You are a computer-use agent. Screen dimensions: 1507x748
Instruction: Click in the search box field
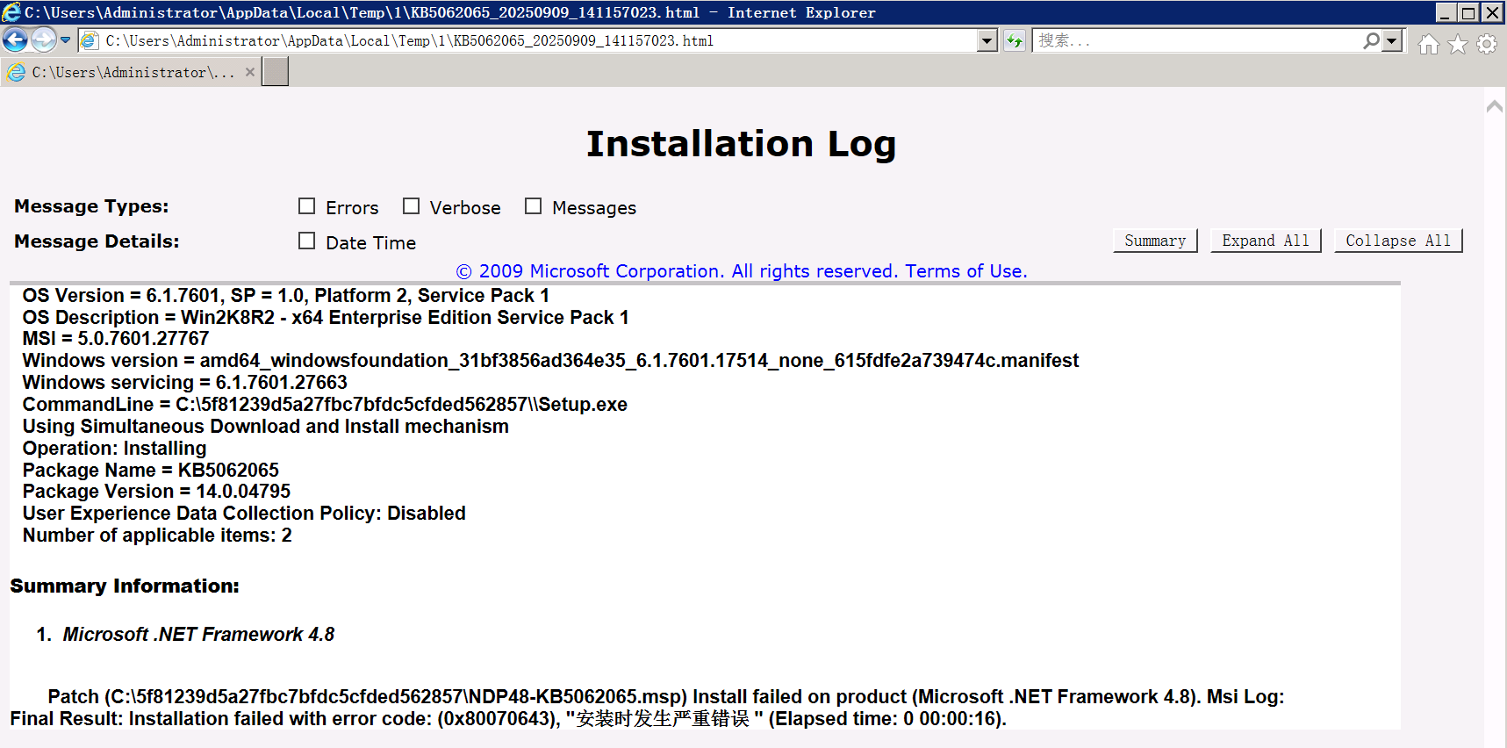coord(1197,40)
